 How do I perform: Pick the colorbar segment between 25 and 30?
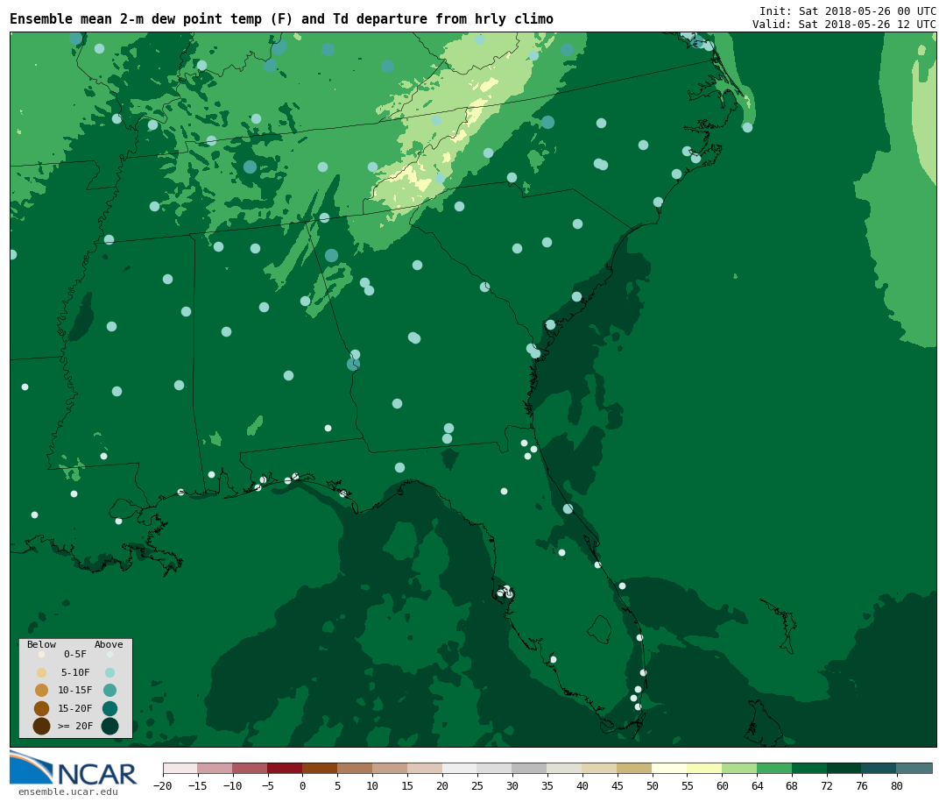pos(495,768)
